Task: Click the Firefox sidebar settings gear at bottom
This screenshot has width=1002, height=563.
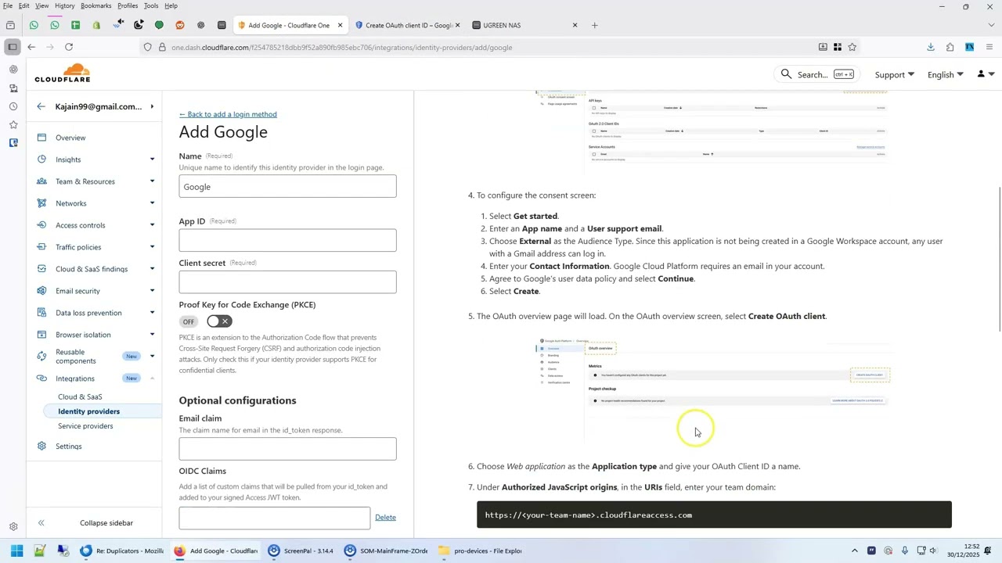Action: (13, 527)
